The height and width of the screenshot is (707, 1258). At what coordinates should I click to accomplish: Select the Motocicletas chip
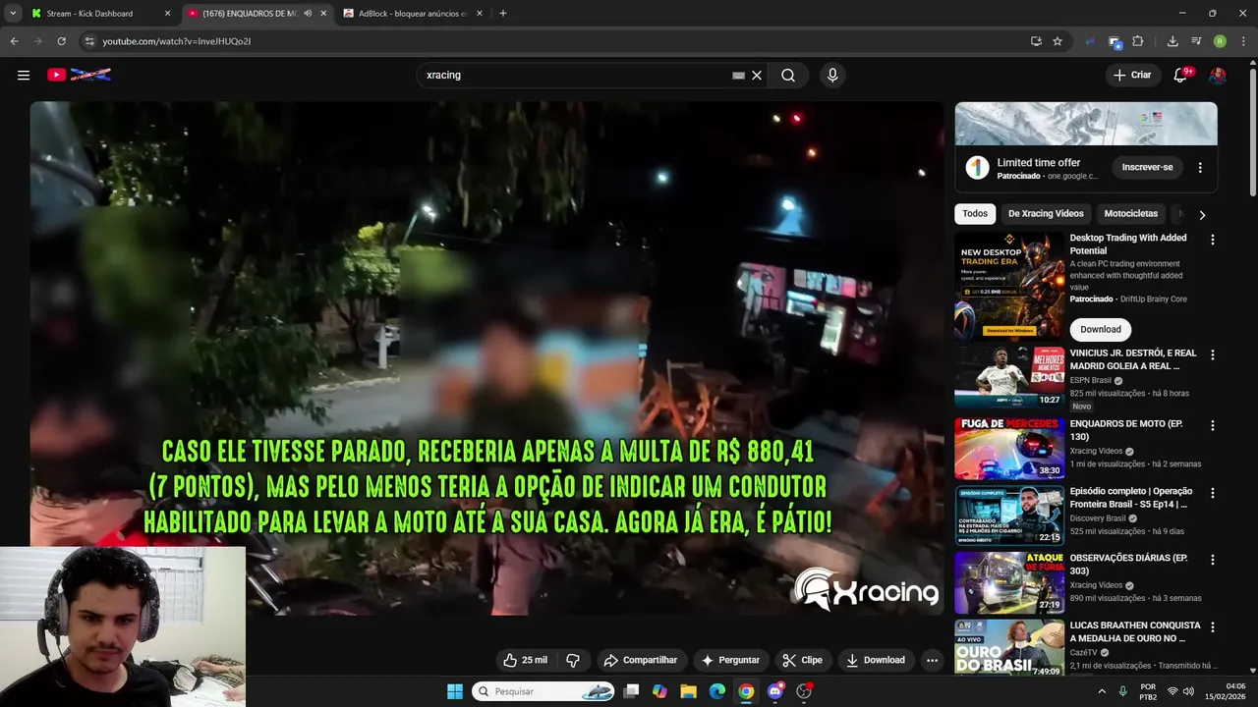click(1131, 213)
